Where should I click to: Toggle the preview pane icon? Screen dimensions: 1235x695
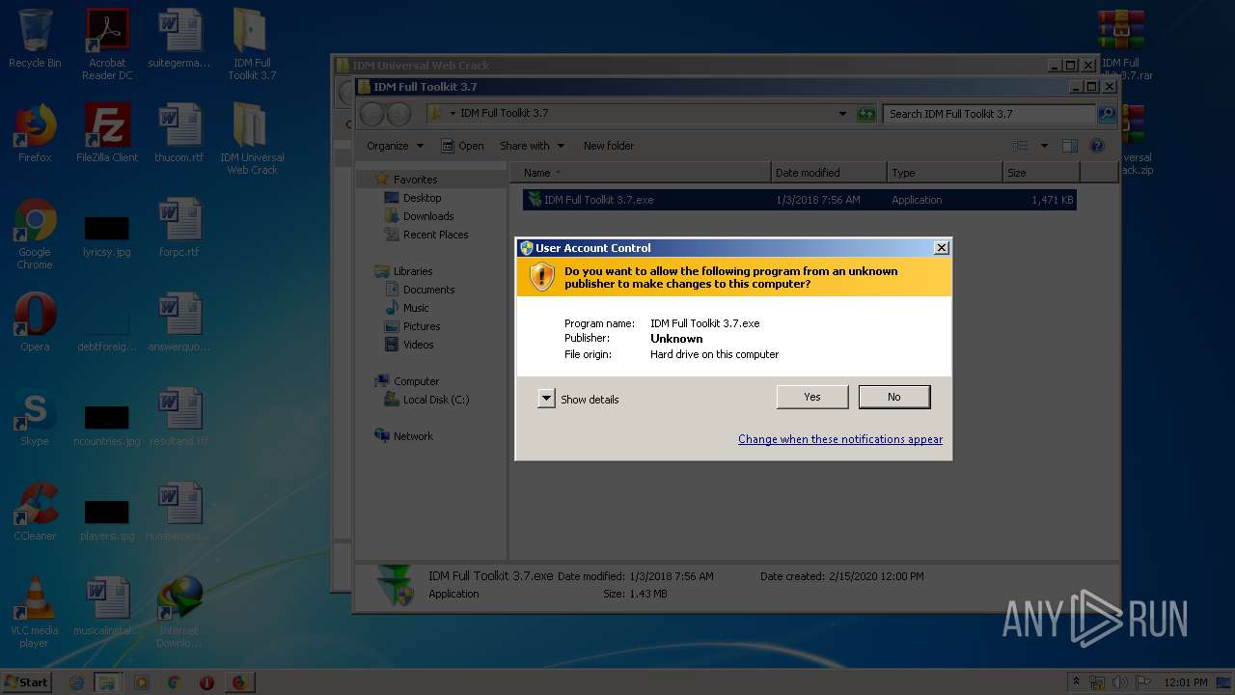tap(1069, 146)
